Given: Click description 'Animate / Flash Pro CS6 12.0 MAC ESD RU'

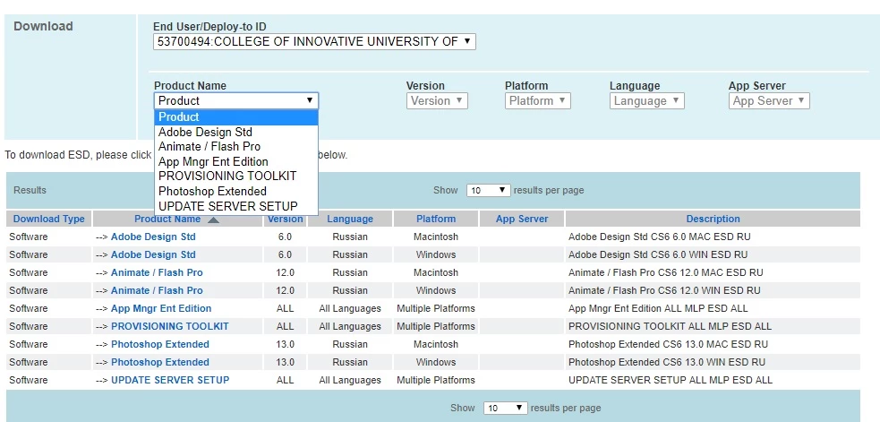Looking at the screenshot, I should 666,272.
